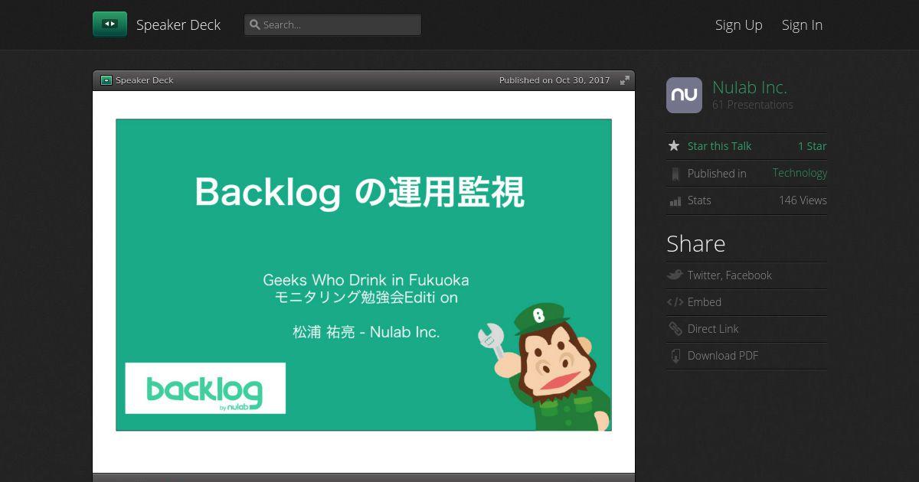Open the Technology category
Image resolution: width=919 pixels, height=482 pixels.
pos(800,173)
